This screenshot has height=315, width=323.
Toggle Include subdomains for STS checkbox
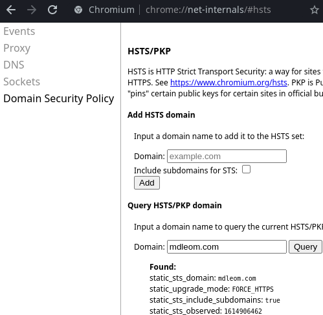[246, 169]
